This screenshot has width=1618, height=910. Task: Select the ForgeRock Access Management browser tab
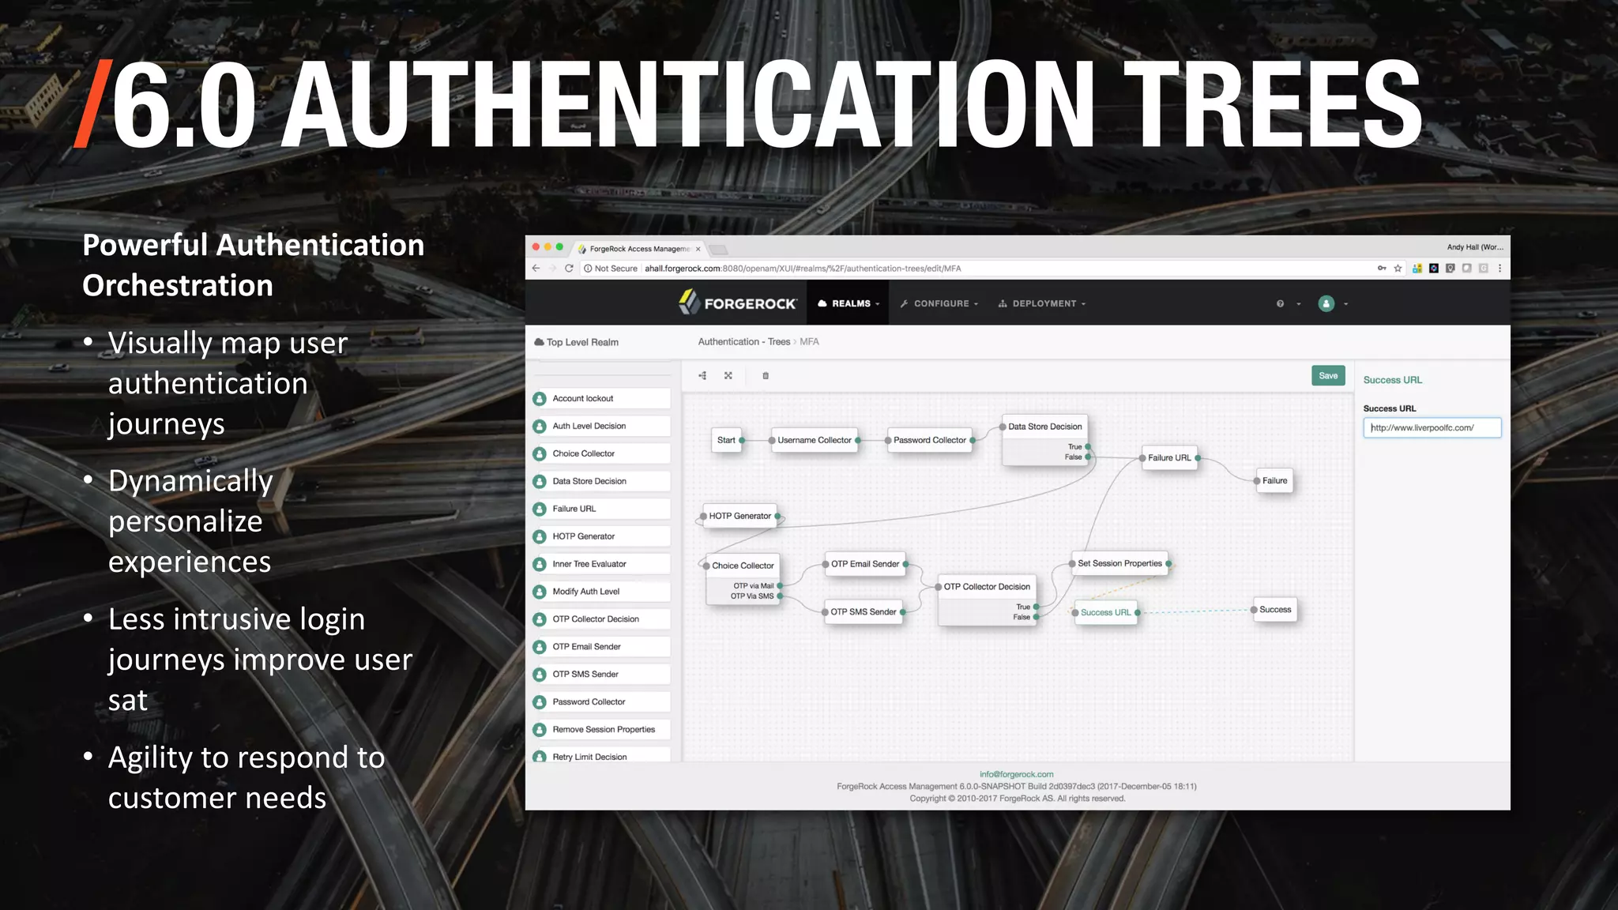click(x=638, y=249)
